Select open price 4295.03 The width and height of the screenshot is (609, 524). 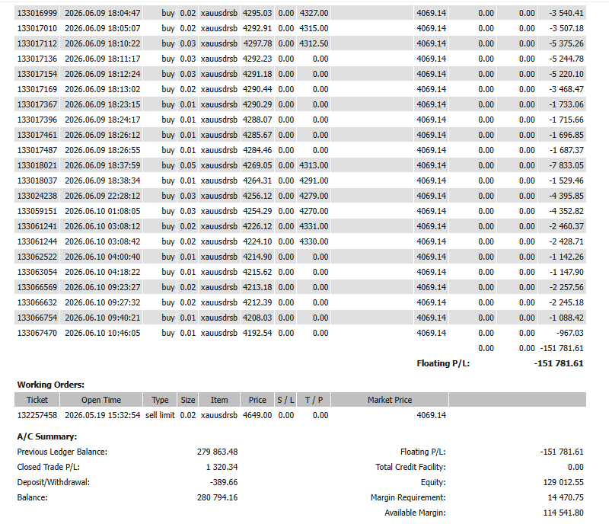click(x=257, y=13)
